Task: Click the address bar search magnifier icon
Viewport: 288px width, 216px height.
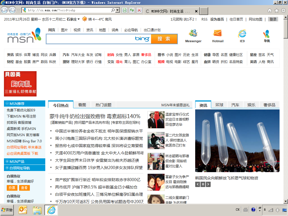Action: (113, 10)
